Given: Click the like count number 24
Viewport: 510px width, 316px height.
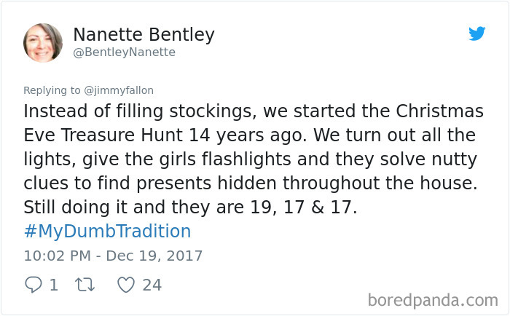Looking at the screenshot, I should point(152,285).
